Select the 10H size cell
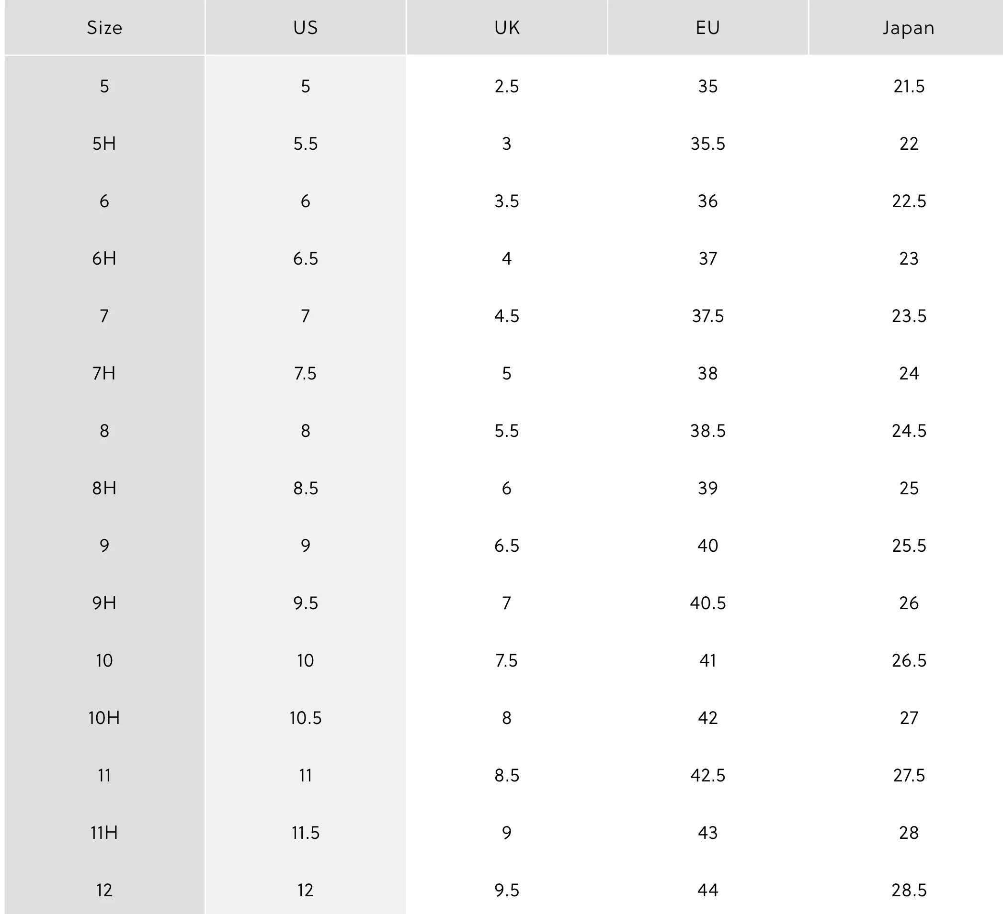The width and height of the screenshot is (1003, 914). [104, 718]
